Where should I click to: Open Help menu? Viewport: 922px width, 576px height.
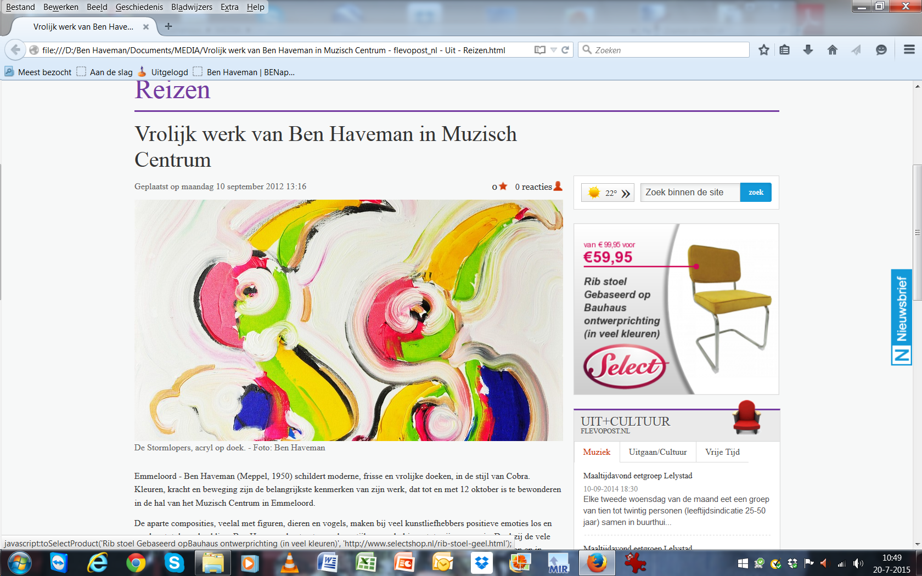coord(255,7)
